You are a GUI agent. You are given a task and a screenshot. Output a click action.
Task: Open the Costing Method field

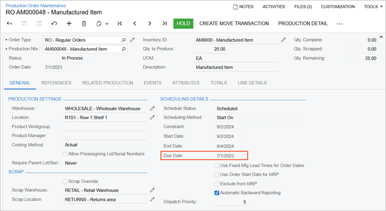tap(105, 145)
